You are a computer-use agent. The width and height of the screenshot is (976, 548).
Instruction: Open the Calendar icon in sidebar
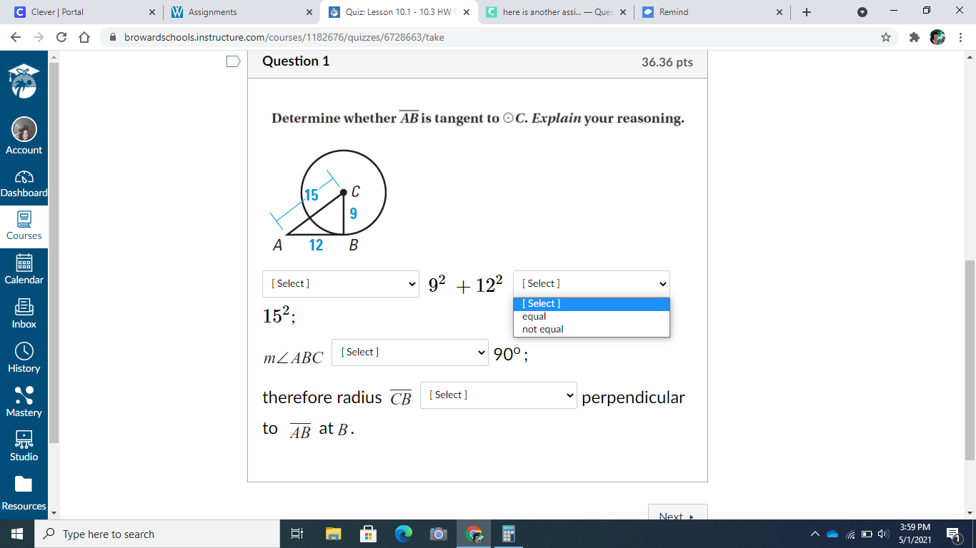point(24,269)
